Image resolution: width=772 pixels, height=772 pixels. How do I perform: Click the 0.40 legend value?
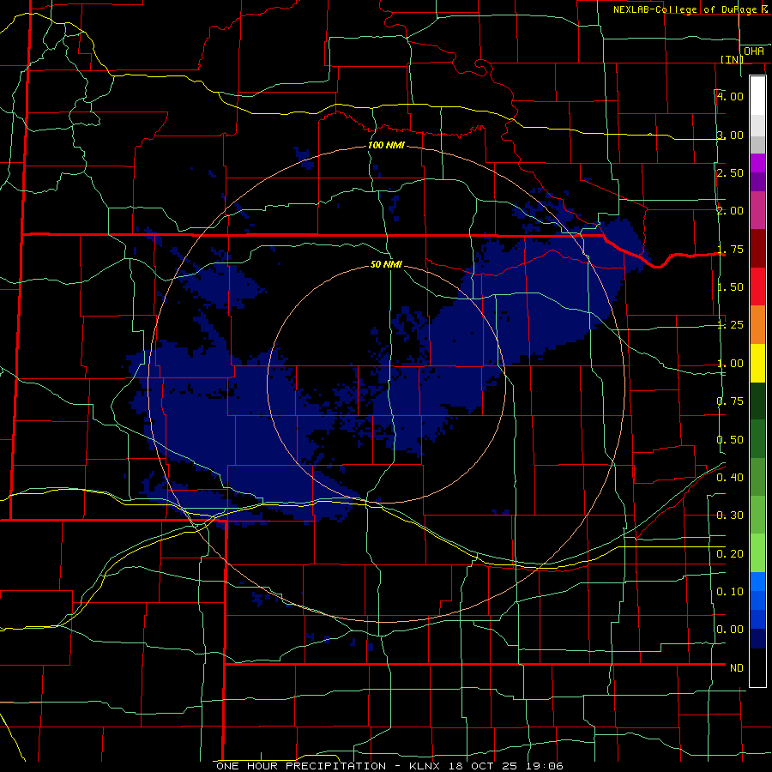(x=730, y=478)
